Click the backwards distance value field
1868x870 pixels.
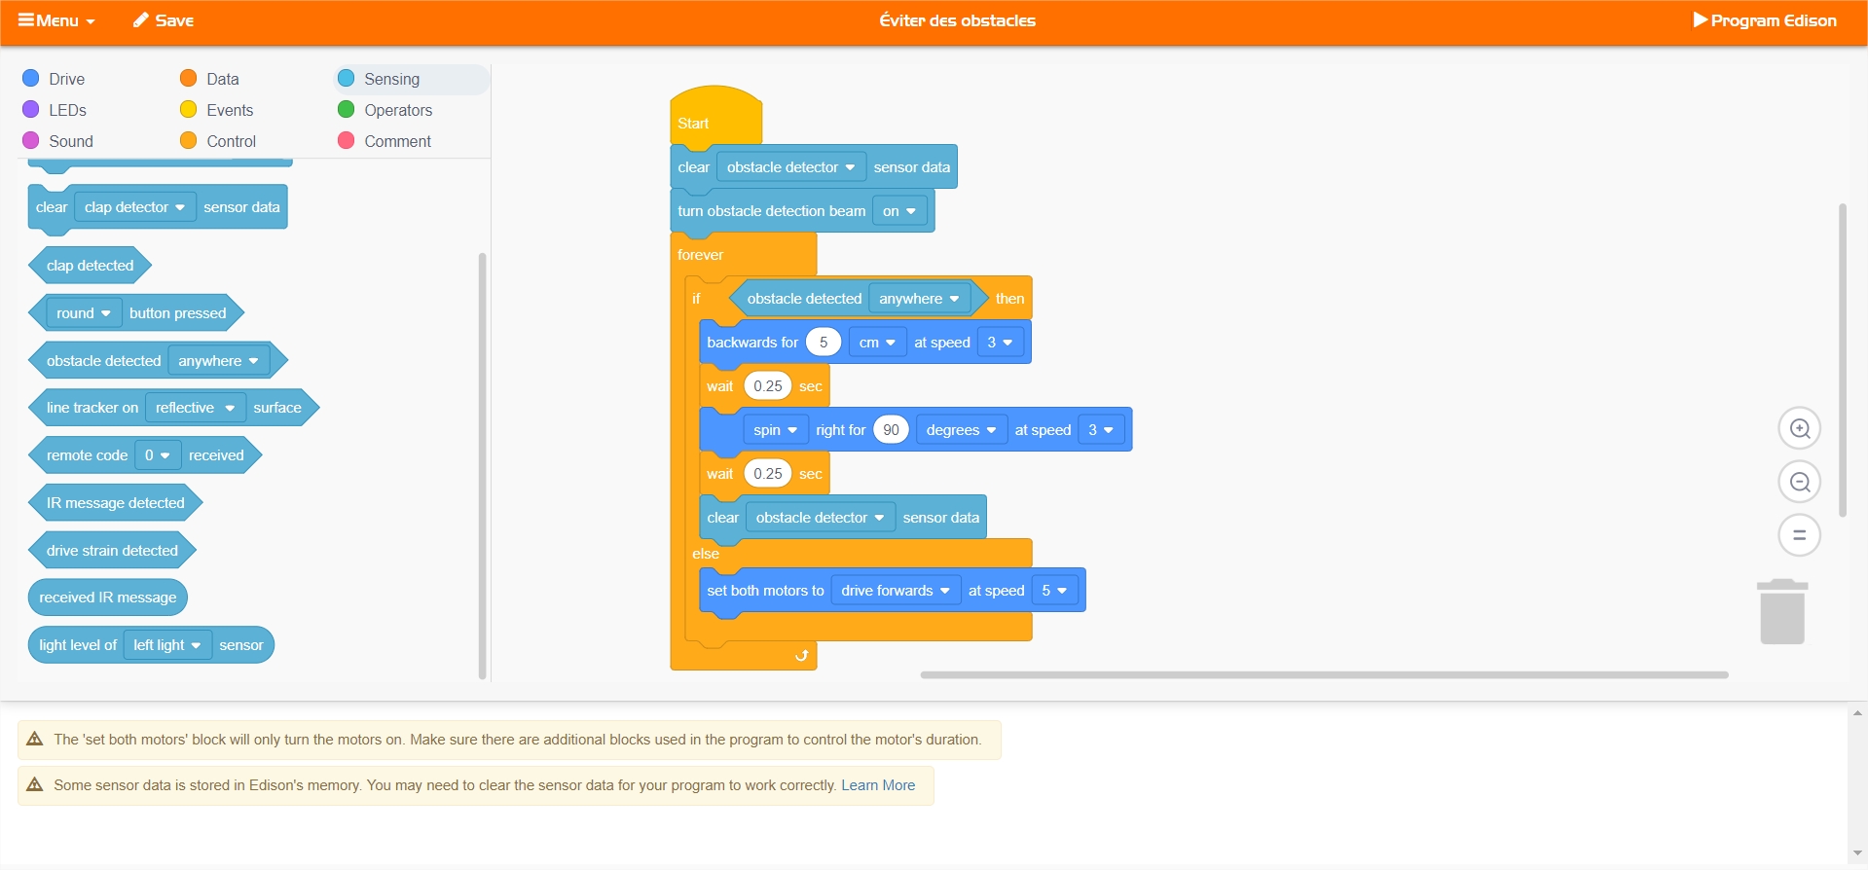coord(824,343)
